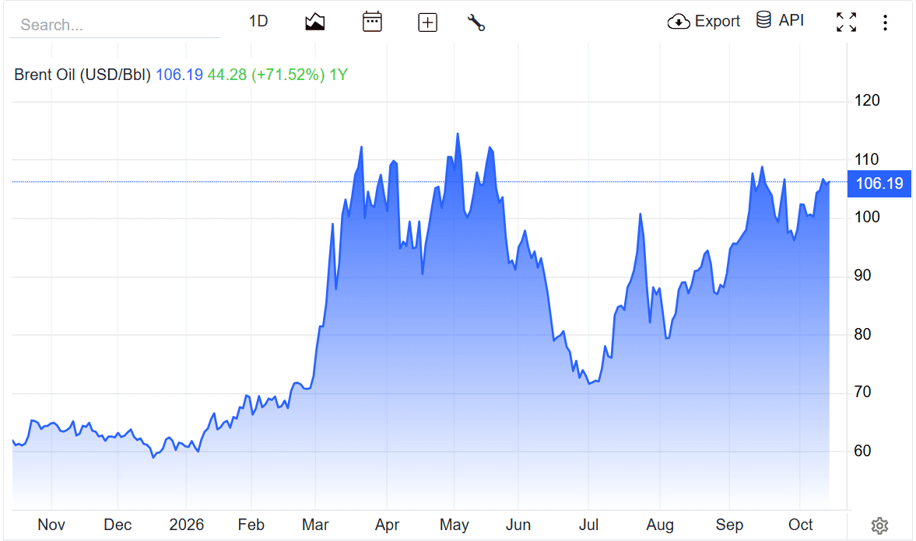Screen dimensions: 916x541
Task: Click the Apr x-axis label
Action: pos(388,525)
